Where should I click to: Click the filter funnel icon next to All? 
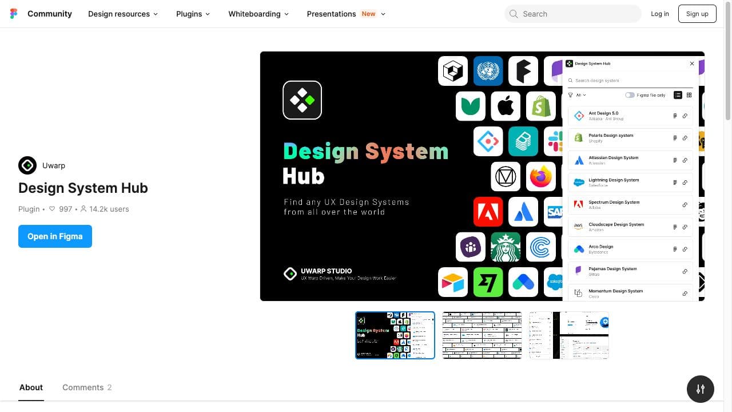click(x=571, y=95)
